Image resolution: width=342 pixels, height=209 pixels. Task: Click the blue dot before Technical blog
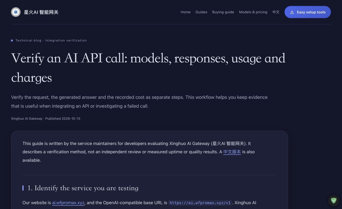pyautogui.click(x=12, y=41)
